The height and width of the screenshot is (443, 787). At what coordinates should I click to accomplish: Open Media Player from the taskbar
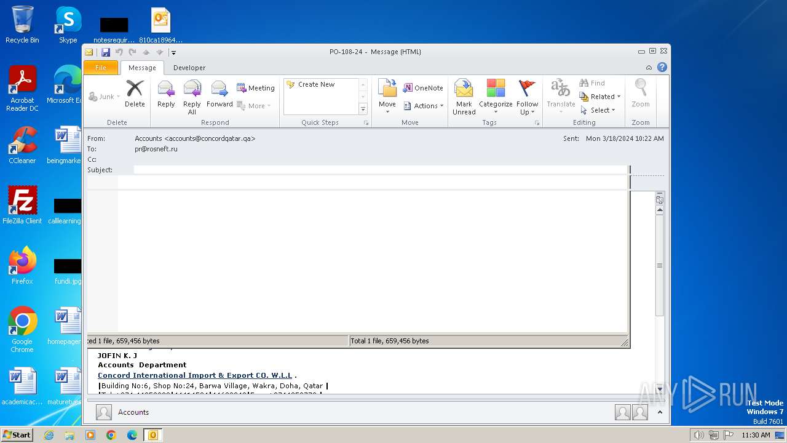90,435
